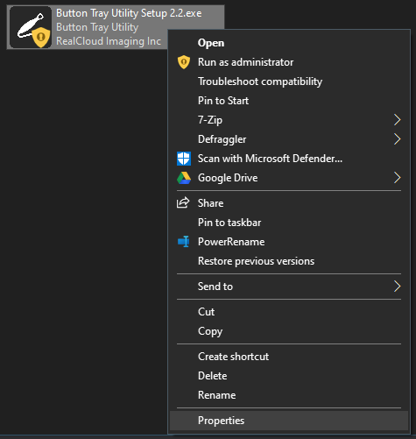Viewport: 416px width, 439px height.
Task: Select Pin to Start
Action: click(x=289, y=101)
